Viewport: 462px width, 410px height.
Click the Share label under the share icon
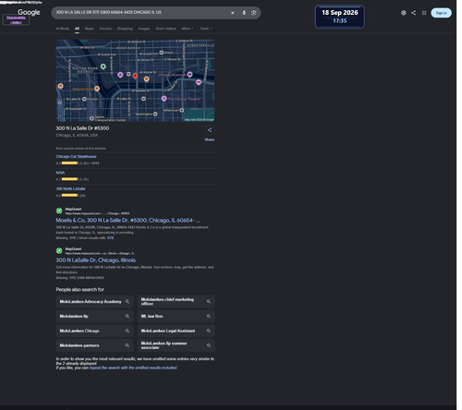[210, 139]
